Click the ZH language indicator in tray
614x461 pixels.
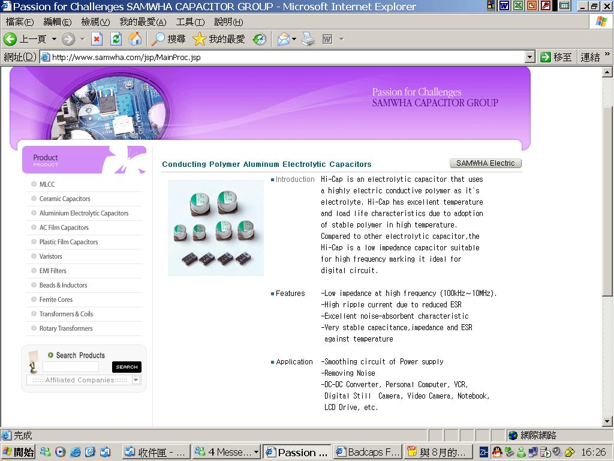tap(484, 452)
